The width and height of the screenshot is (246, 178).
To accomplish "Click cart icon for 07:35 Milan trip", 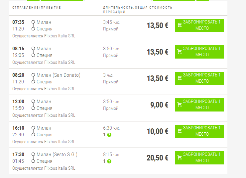I will (180, 25).
